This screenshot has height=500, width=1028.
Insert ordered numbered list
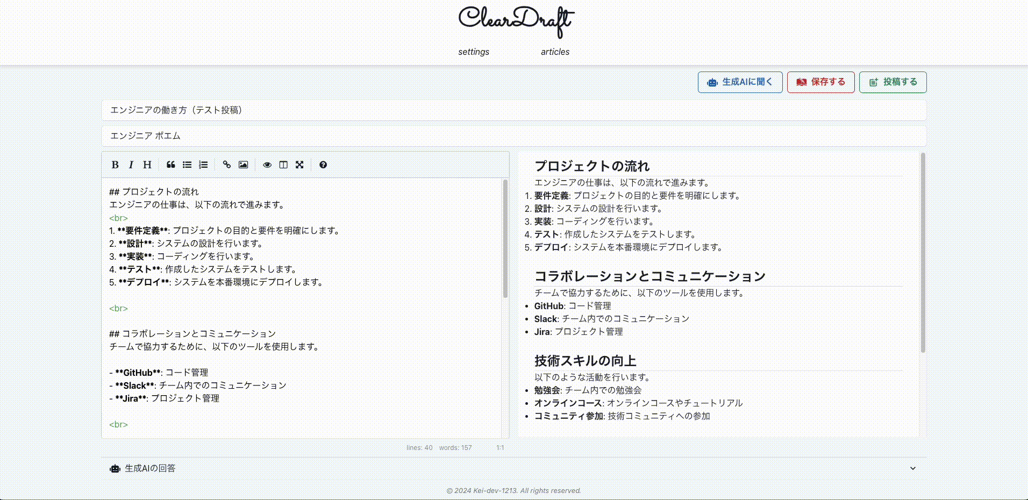(x=203, y=165)
